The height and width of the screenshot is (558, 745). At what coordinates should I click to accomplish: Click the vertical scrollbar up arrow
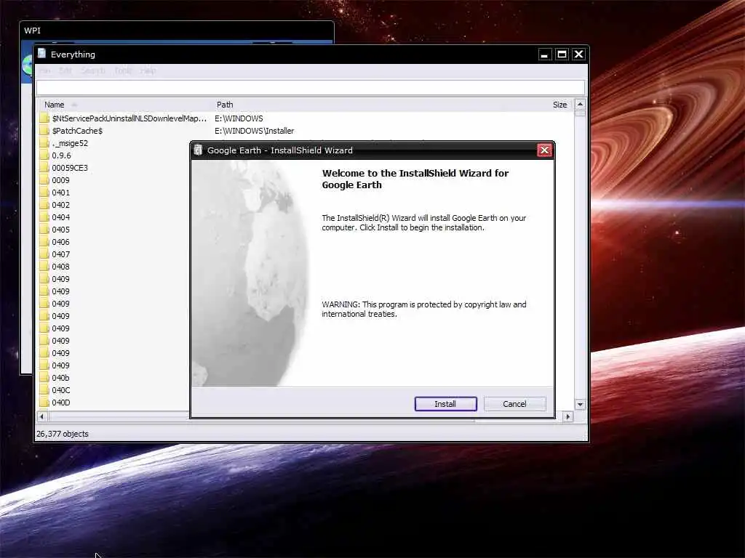click(x=580, y=104)
